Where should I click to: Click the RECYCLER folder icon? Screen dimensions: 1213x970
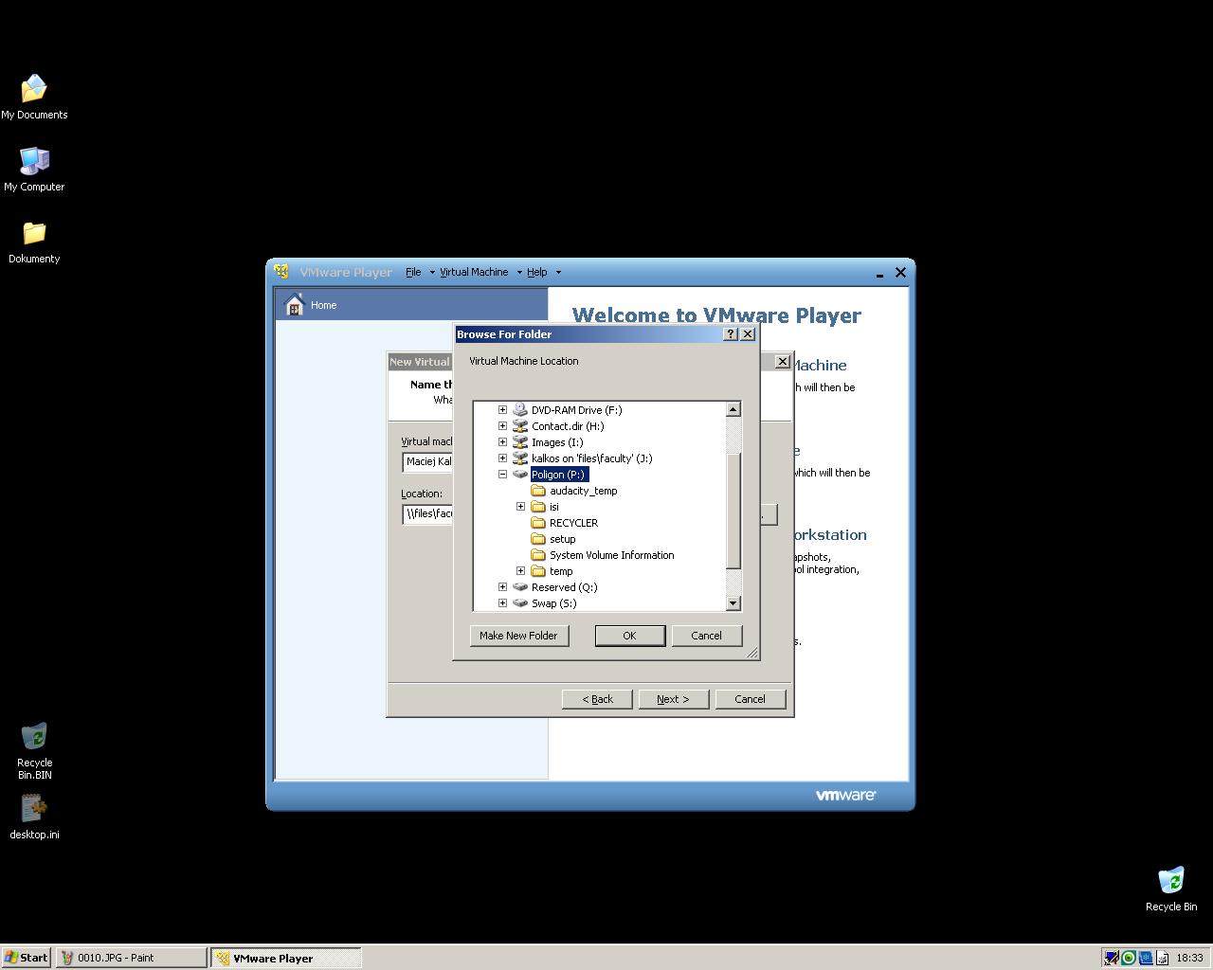[x=538, y=523]
